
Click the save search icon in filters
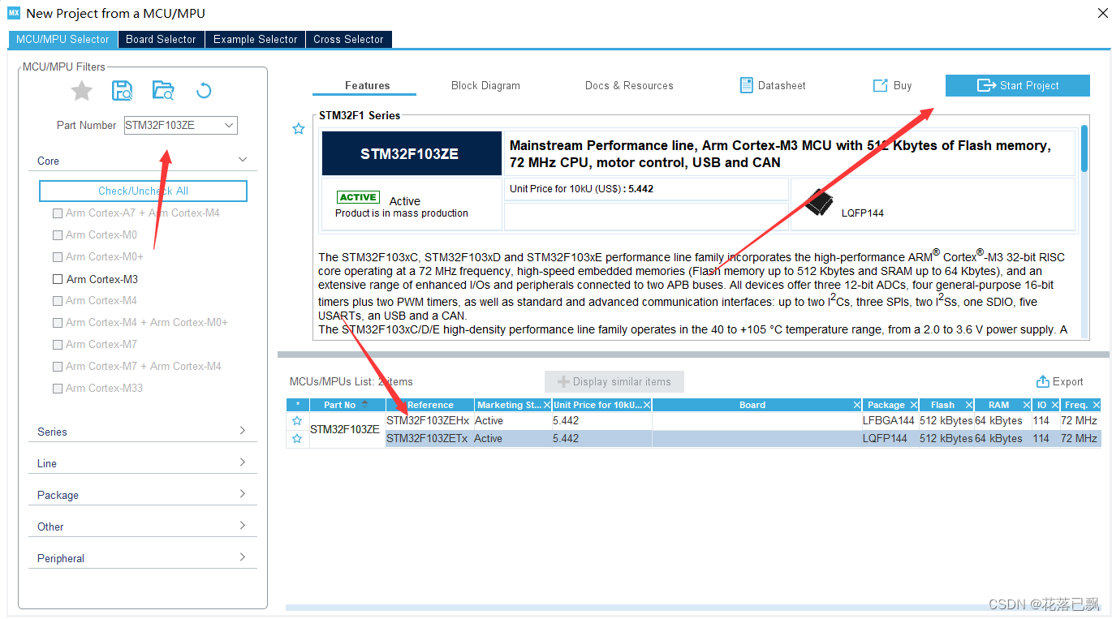click(x=122, y=91)
